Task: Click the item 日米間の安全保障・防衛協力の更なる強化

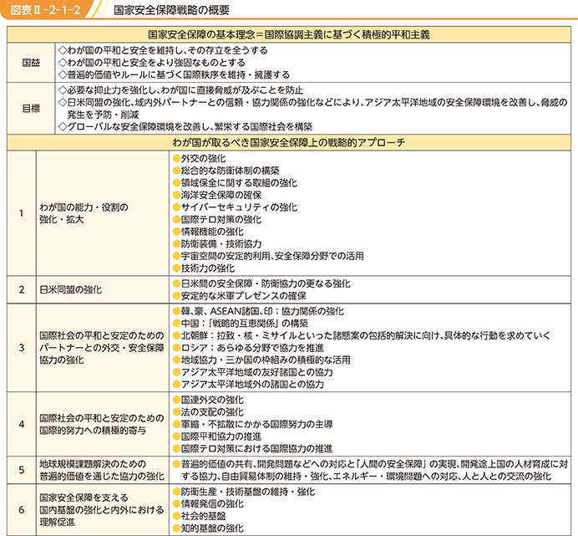Action: click(261, 283)
